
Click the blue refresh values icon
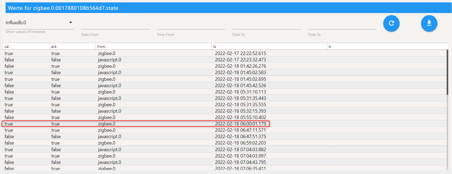pyautogui.click(x=391, y=23)
